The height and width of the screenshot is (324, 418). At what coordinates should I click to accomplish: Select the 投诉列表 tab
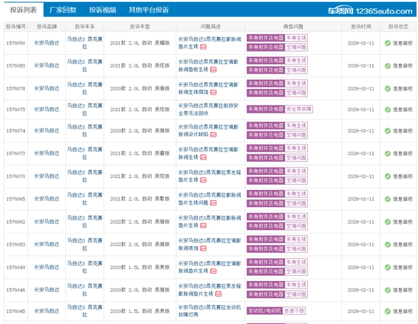pos(24,10)
